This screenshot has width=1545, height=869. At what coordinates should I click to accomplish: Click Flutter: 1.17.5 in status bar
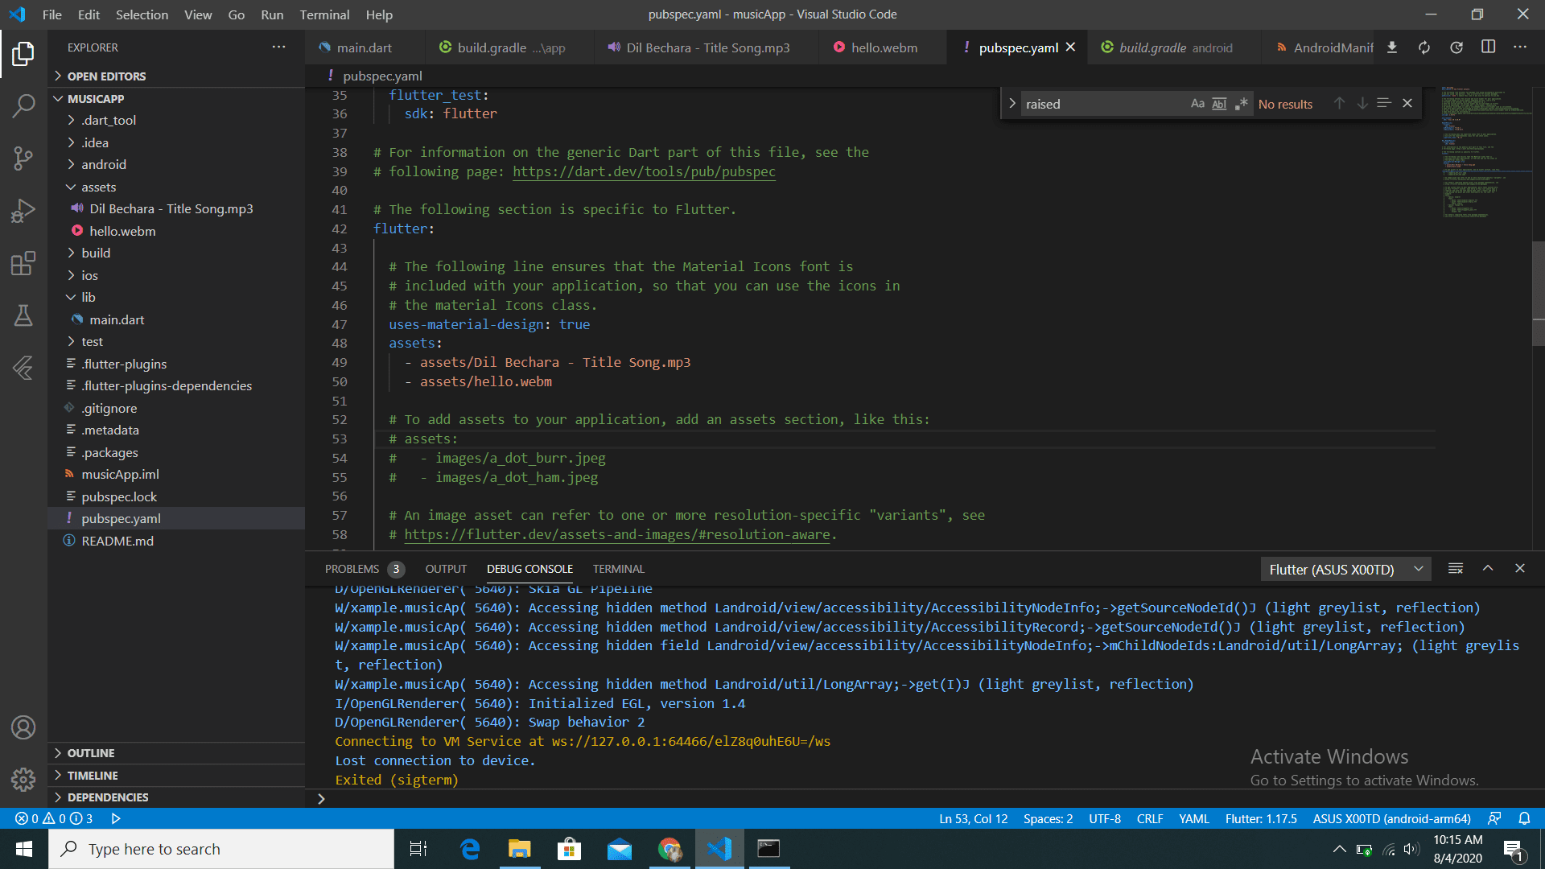click(x=1260, y=818)
